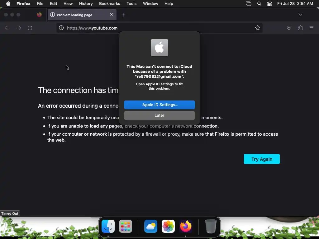Screen dimensions: 319x239
Task: Click Apple ID Settings button
Action: 159,105
